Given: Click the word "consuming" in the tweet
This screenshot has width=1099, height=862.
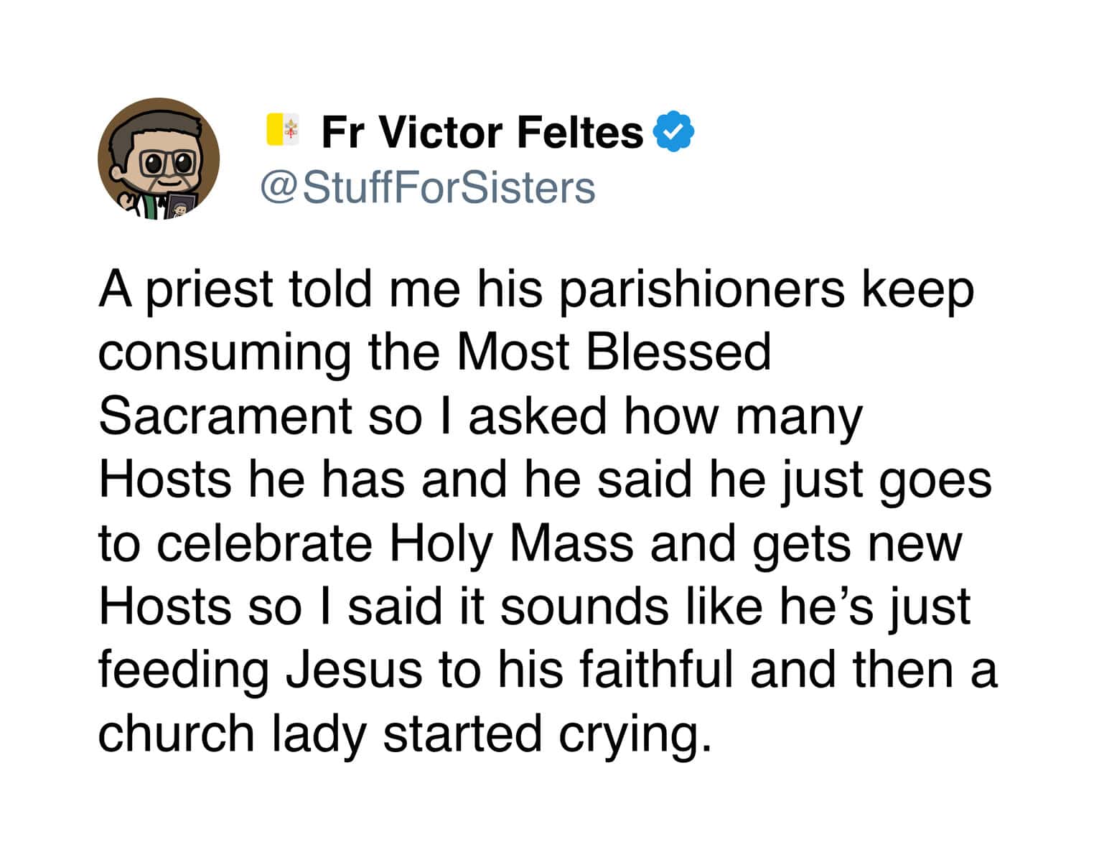Looking at the screenshot, I should (225, 353).
